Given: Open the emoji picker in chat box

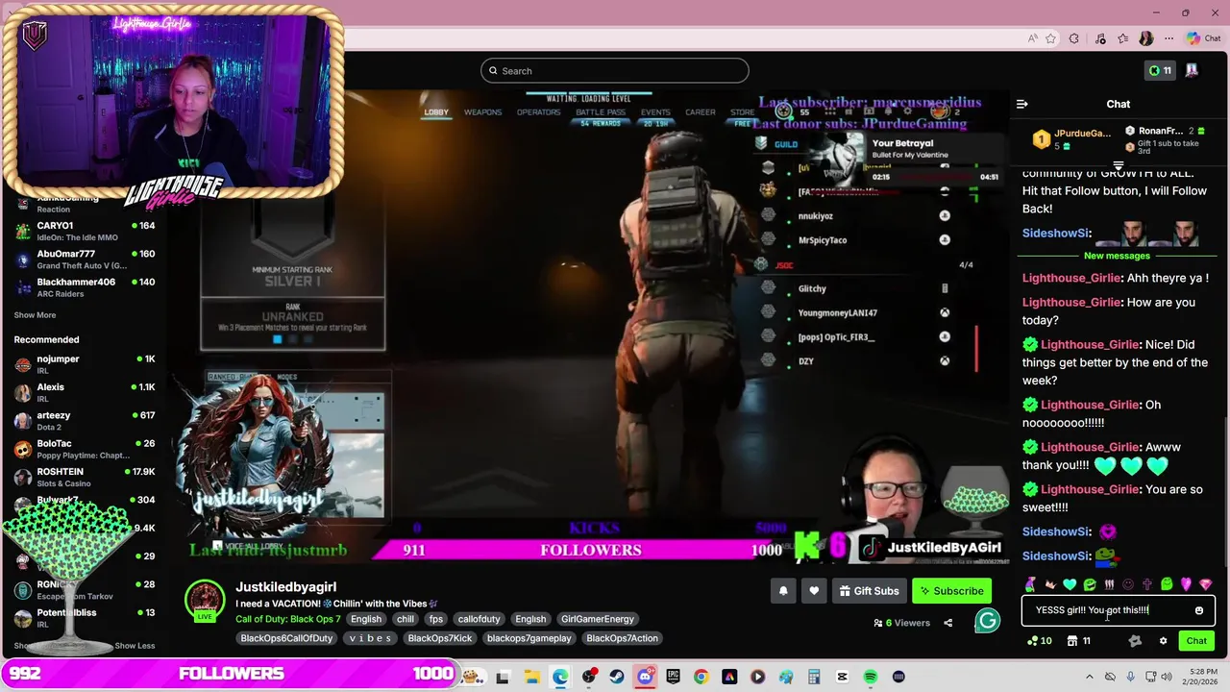Looking at the screenshot, I should (1198, 610).
